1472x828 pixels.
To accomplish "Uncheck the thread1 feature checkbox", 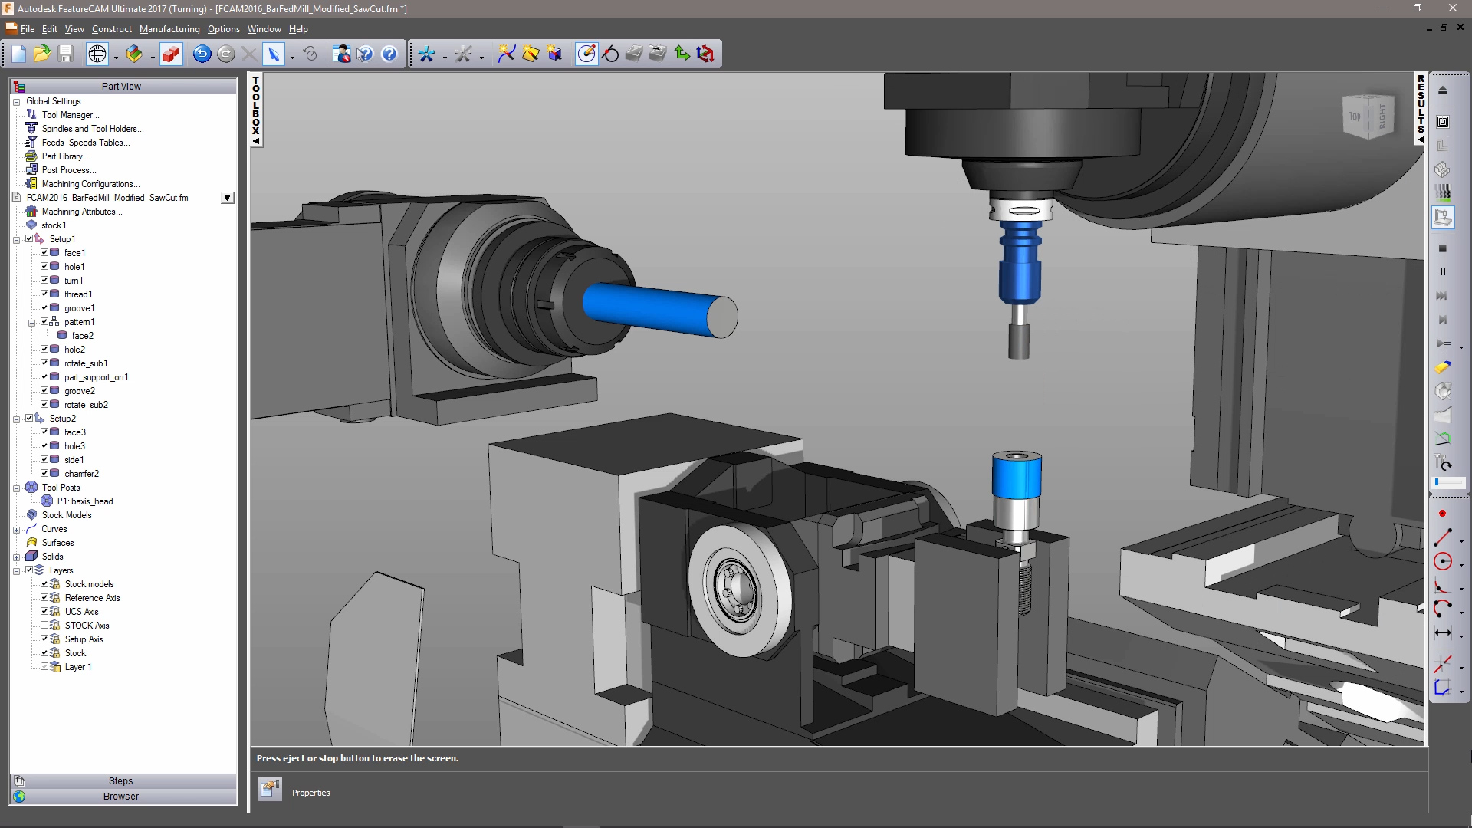I will point(44,294).
